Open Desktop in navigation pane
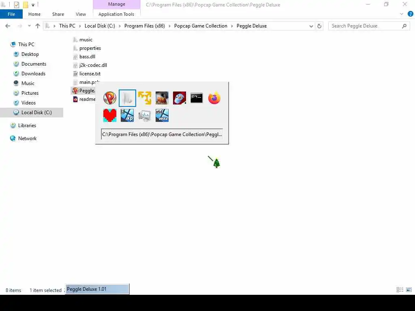Screen dimensions: 415x311 30,54
